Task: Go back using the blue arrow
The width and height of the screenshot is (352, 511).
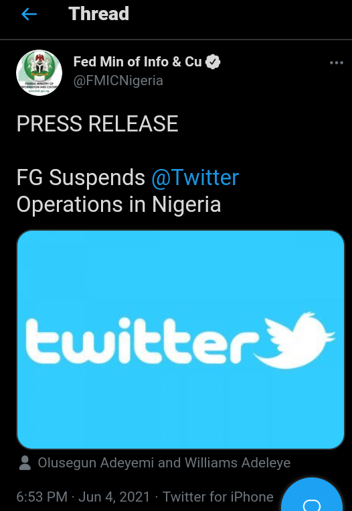Action: pyautogui.click(x=29, y=14)
